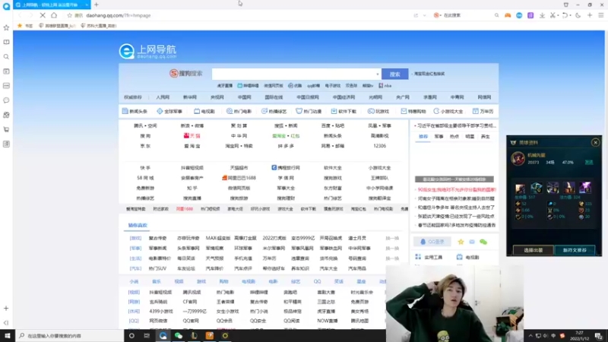
Task: Open the orange gamepad extension icon
Action: (508, 15)
